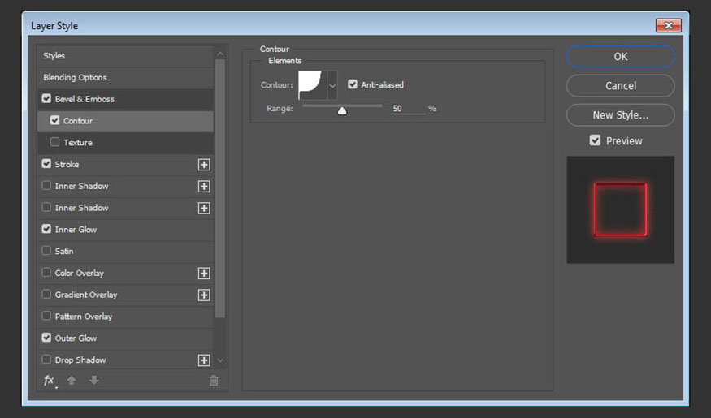
Task: Enable the first Inner Shadow checkbox
Action: pyautogui.click(x=46, y=185)
